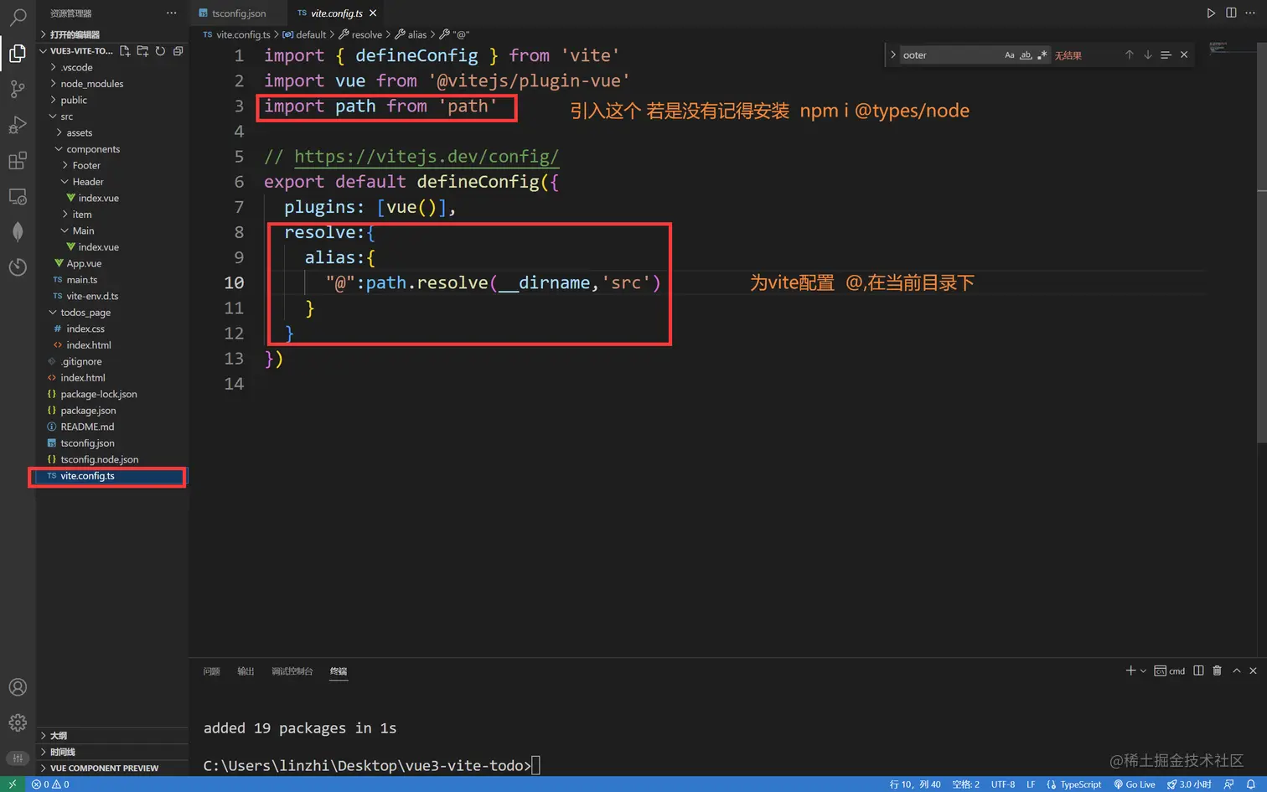Expand replace row in find widget
Screen dimensions: 1267x792
892,54
